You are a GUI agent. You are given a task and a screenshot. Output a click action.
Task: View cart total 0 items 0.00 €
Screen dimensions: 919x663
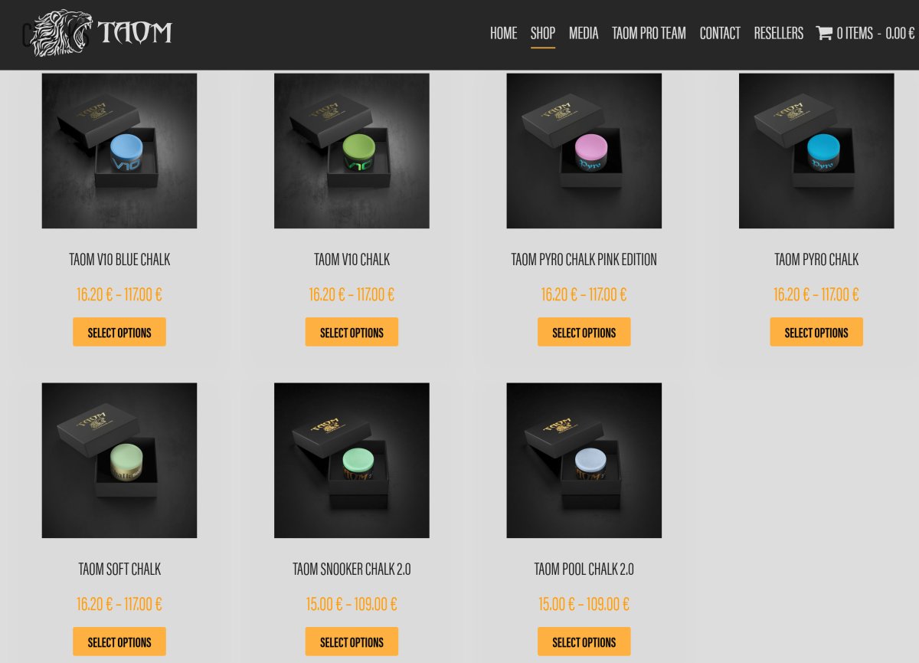[875, 33]
